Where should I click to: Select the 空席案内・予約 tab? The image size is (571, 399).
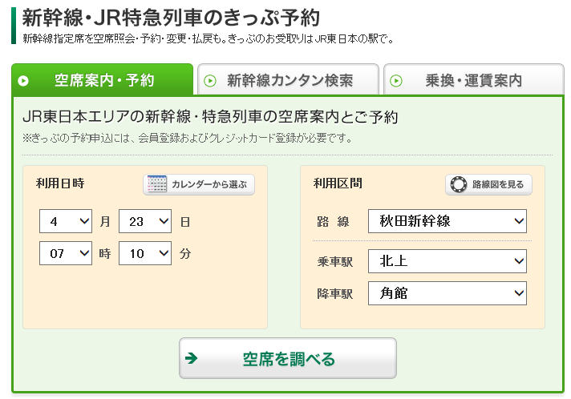103,79
